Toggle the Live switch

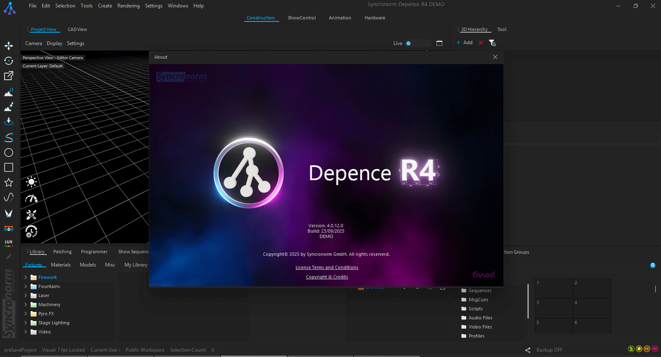coord(418,43)
